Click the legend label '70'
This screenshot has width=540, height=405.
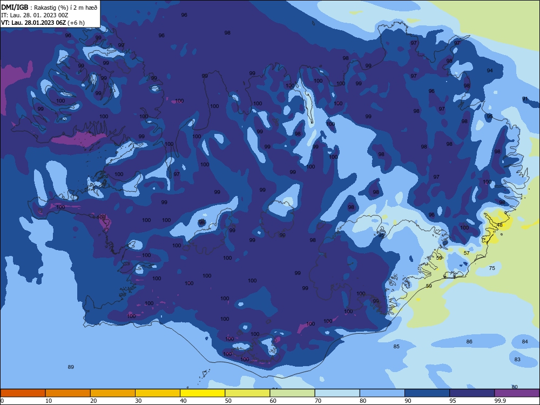click(318, 401)
